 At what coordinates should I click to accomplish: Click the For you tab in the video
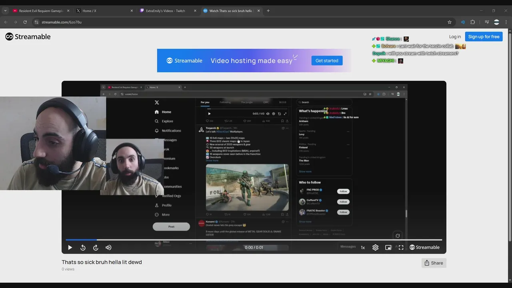pyautogui.click(x=205, y=102)
